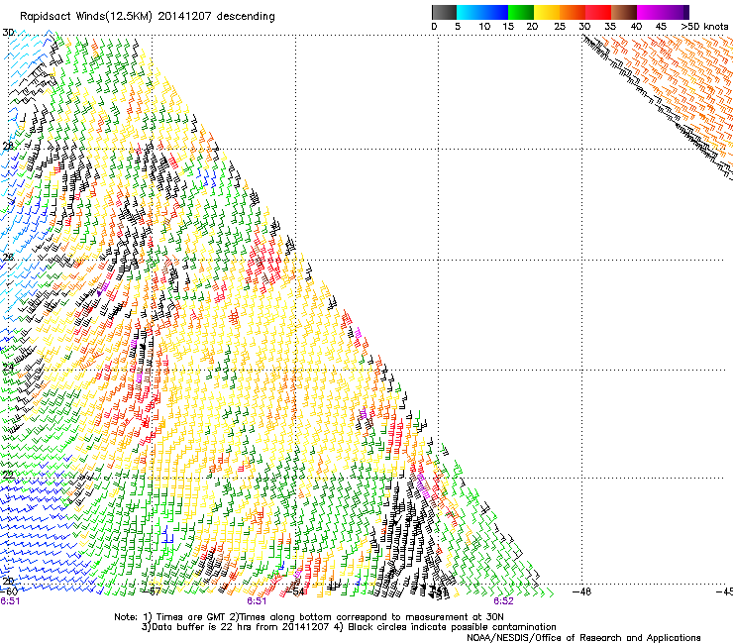Pick the orange 25-30 knots legend color segment
Screen dimensions: 733x644
[x=573, y=12]
